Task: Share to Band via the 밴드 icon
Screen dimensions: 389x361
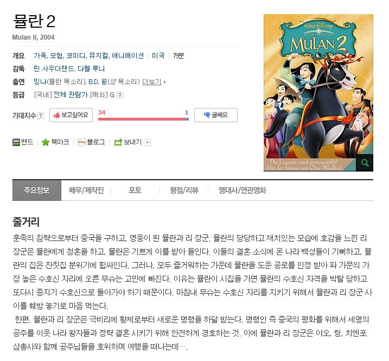Action: point(16,142)
